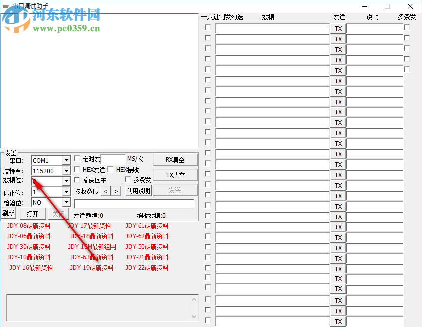
Task: Open the JDY-21最新资料 link
Action: (147, 257)
